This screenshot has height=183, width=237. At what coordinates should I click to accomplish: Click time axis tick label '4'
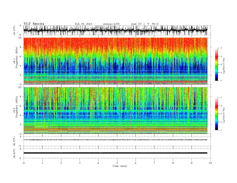(98, 163)
